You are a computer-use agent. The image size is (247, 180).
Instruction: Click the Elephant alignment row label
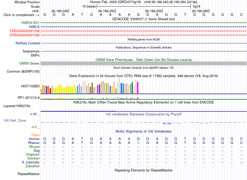pyautogui.click(x=33, y=154)
